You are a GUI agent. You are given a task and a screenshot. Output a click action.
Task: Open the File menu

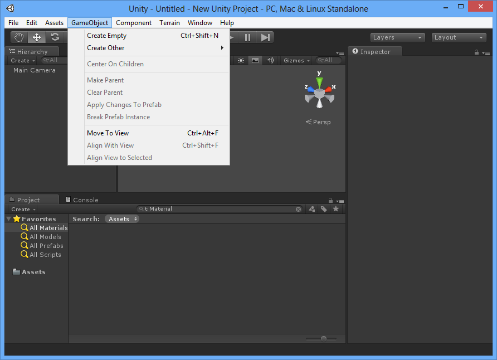coord(13,23)
